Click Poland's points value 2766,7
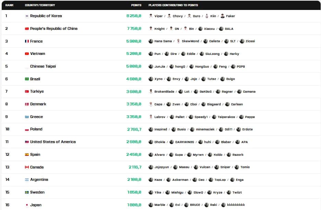 coord(134,129)
